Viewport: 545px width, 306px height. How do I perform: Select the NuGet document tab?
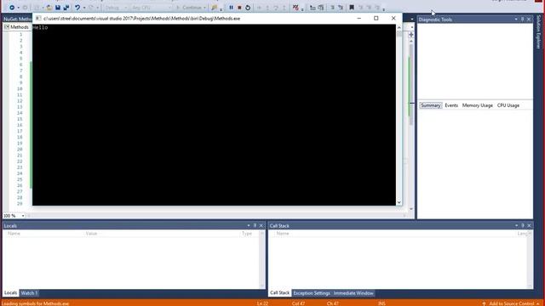click(17, 19)
